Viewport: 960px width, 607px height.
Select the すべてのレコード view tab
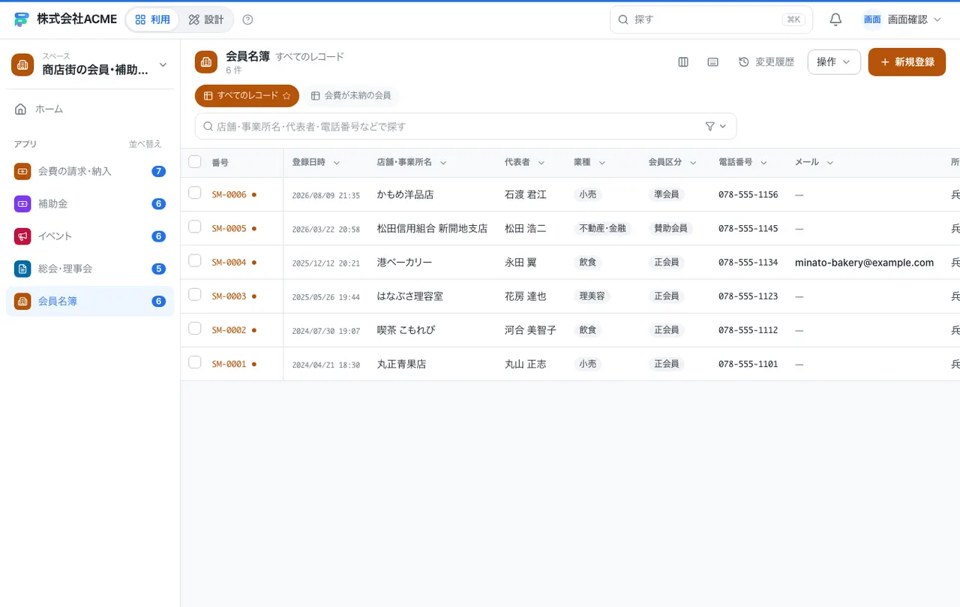point(247,96)
